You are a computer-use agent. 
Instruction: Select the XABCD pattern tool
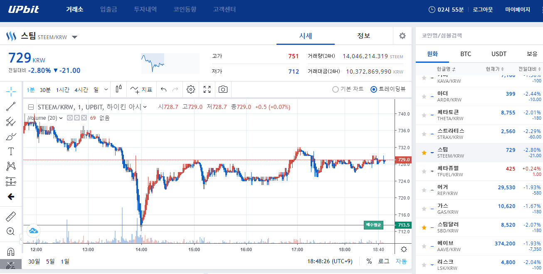[11, 166]
